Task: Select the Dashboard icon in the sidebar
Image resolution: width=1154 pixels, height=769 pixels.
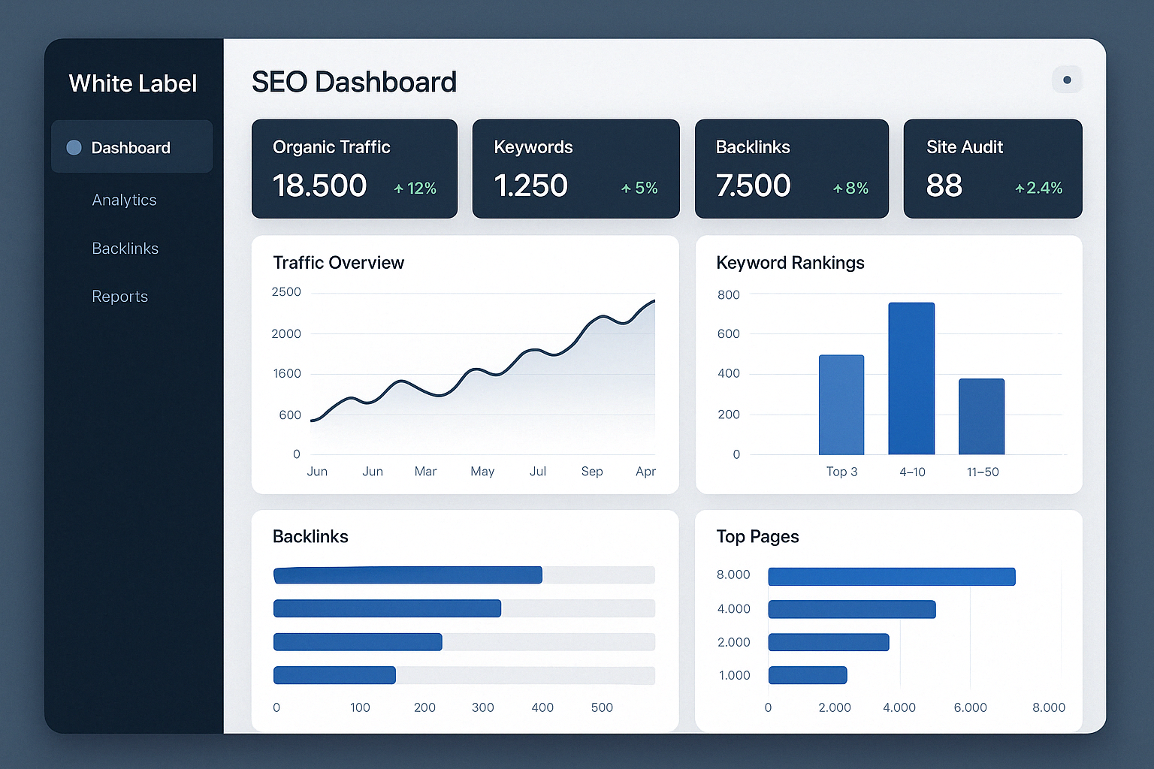Action: tap(74, 147)
